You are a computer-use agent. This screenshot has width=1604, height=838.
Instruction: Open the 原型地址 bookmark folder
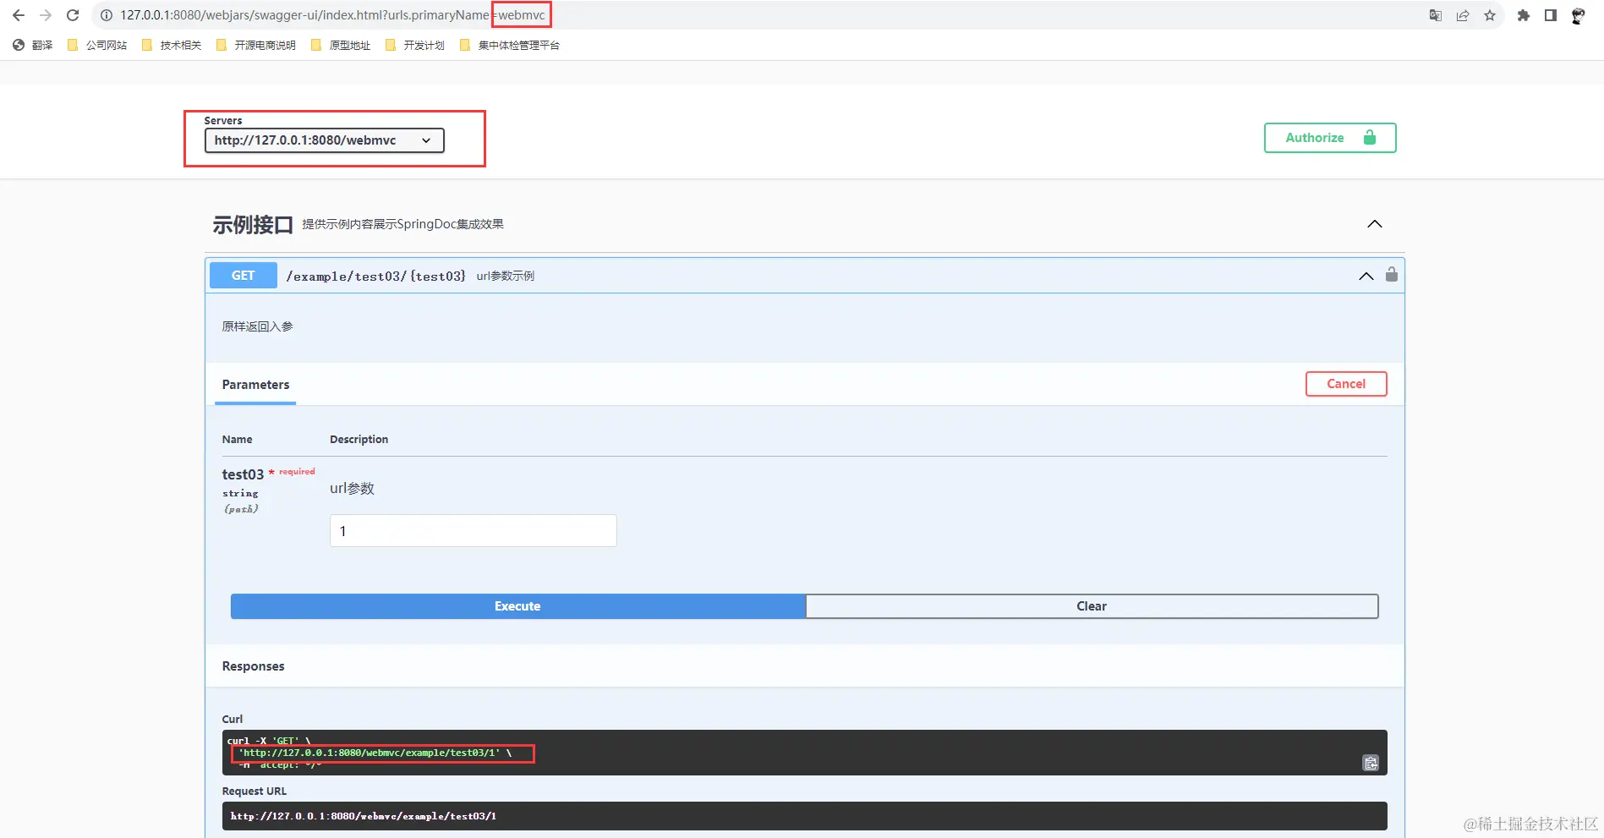point(341,46)
